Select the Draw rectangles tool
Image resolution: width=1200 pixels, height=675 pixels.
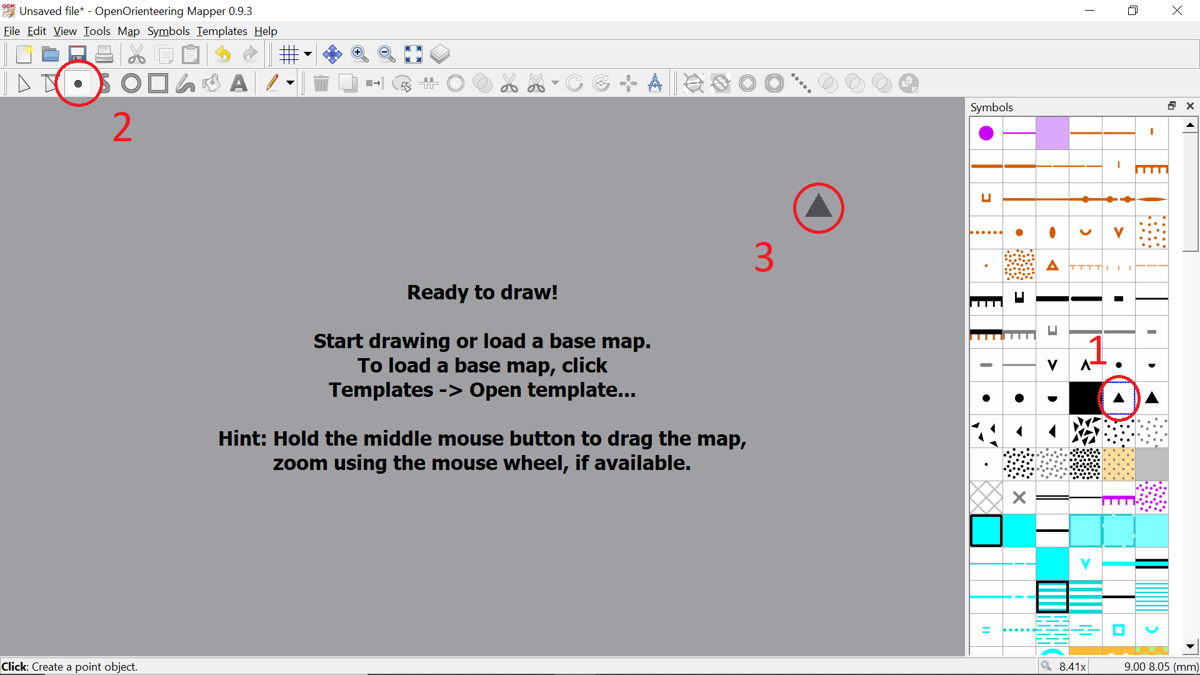pyautogui.click(x=158, y=83)
